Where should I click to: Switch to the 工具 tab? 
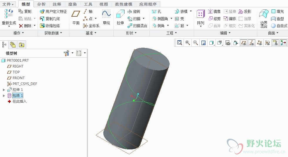click(88, 4)
